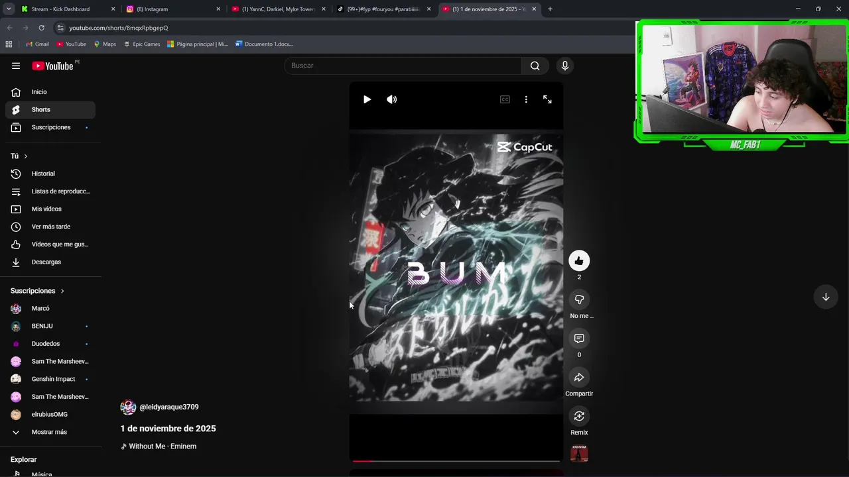The width and height of the screenshot is (849, 477).
Task: Remix this Short
Action: (x=579, y=416)
